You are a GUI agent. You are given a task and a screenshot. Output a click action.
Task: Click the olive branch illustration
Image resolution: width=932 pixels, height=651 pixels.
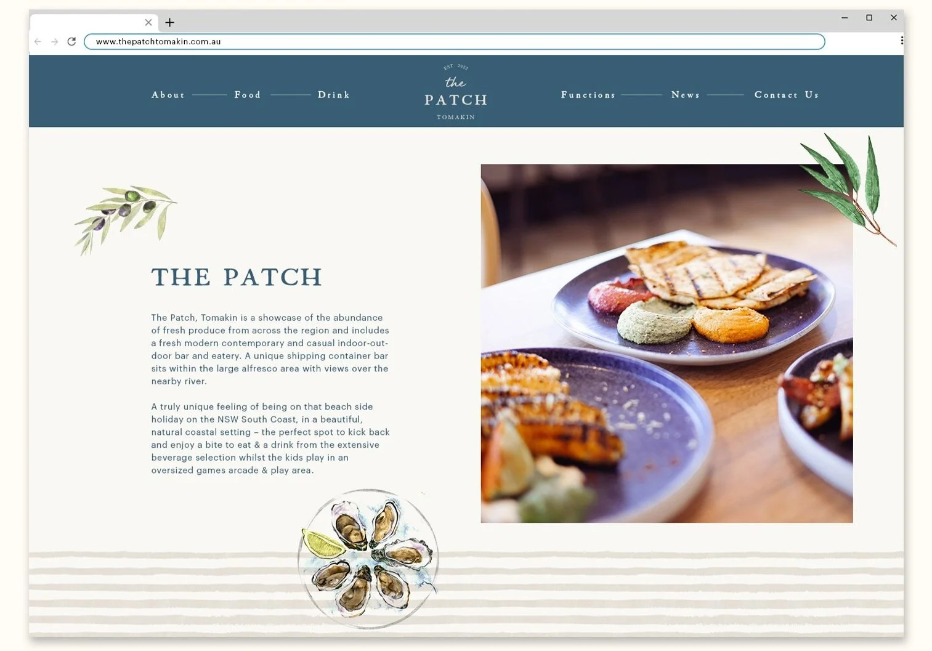[x=126, y=219]
